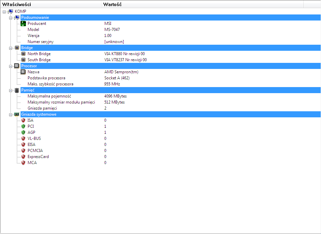
Task: Click the red shield icon beside ISA
Action: (x=23, y=120)
